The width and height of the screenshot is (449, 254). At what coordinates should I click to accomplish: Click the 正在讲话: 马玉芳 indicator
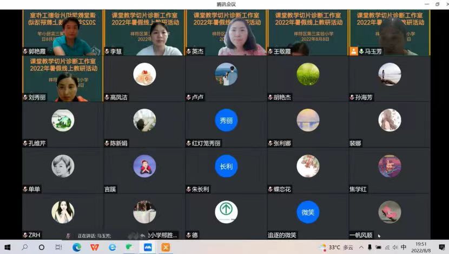(x=95, y=236)
